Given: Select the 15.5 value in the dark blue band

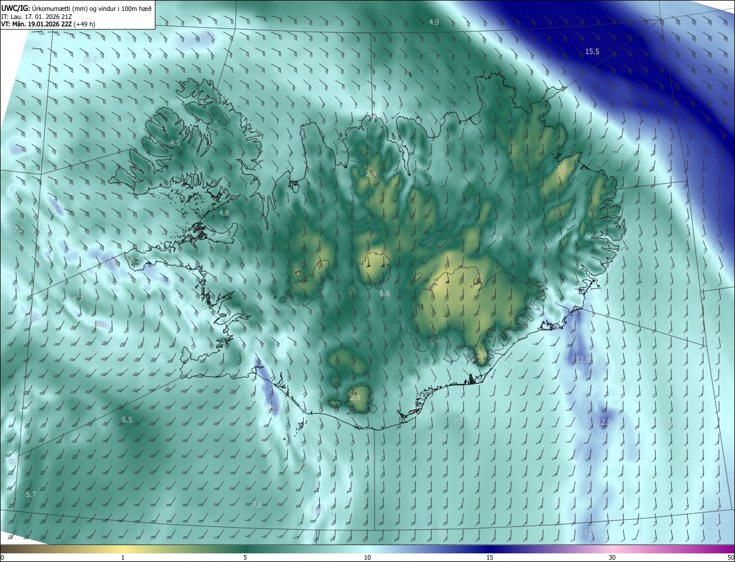Looking at the screenshot, I should tap(592, 52).
